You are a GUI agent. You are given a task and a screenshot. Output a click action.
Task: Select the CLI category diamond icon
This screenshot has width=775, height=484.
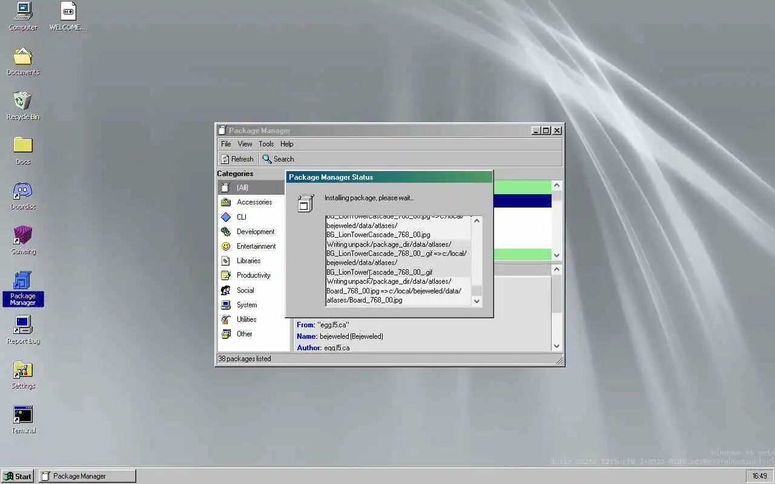point(226,217)
